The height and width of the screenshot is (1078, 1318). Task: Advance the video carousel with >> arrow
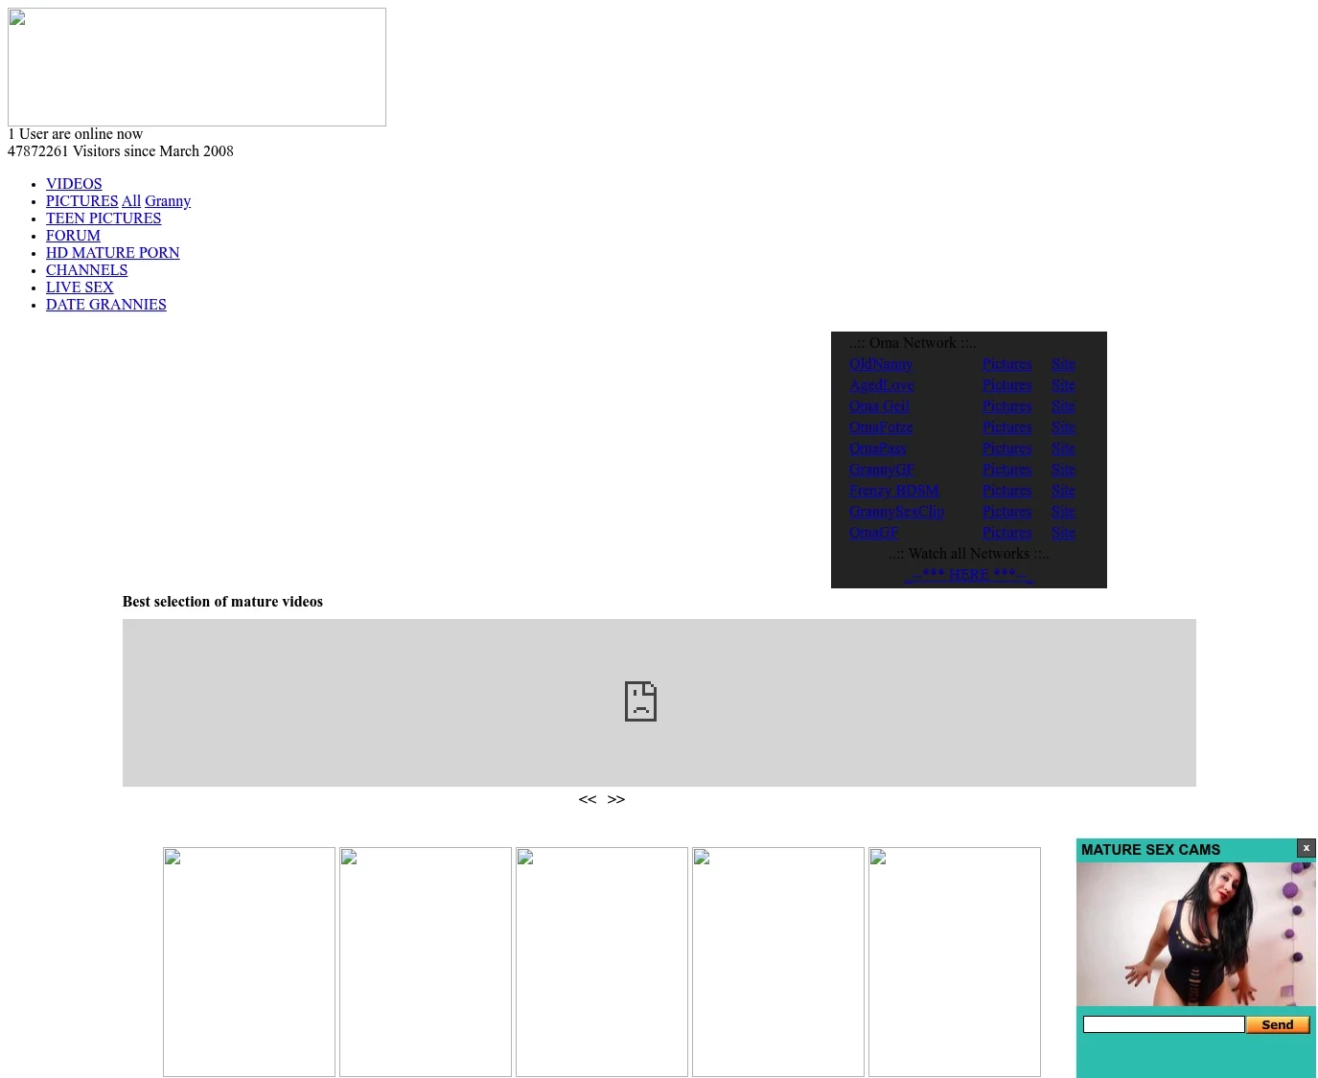coord(616,799)
